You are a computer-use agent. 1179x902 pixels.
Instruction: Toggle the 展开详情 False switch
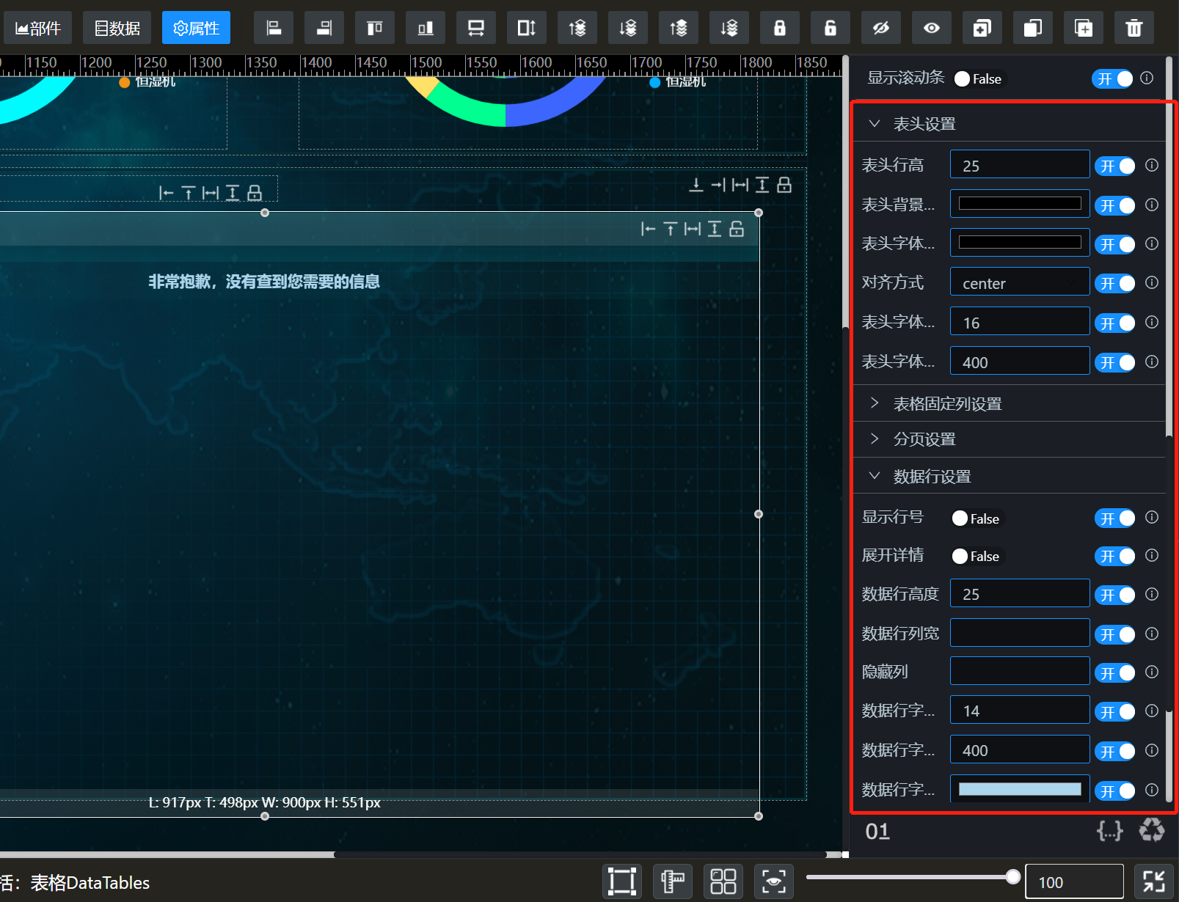point(977,556)
